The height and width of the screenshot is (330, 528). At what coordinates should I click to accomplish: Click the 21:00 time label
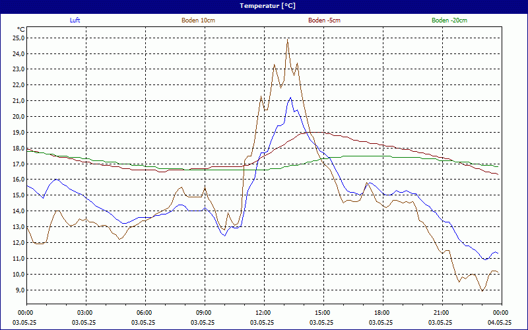[442, 313]
